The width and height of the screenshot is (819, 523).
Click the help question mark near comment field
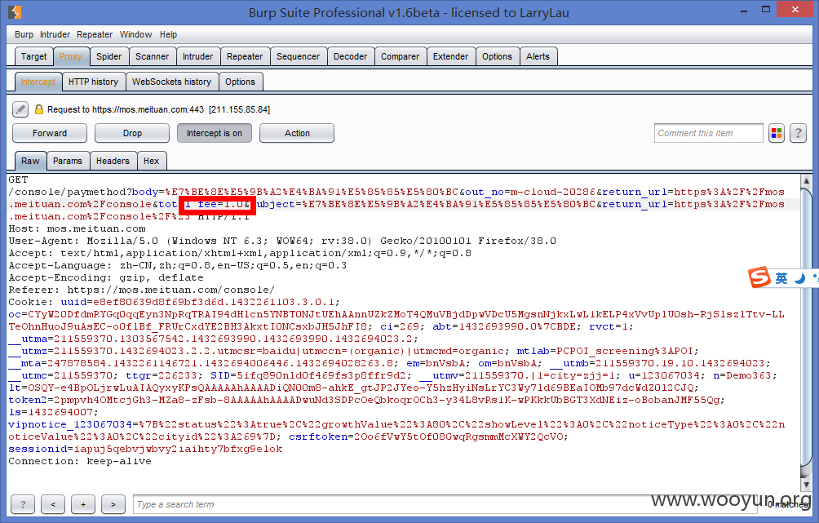coord(798,133)
